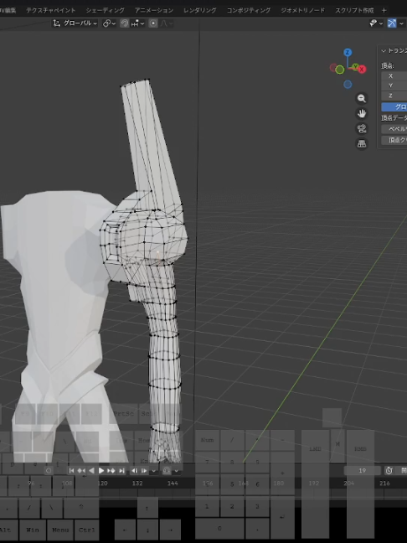Toggle the camera view icon
407x543 pixels.
[x=362, y=129]
